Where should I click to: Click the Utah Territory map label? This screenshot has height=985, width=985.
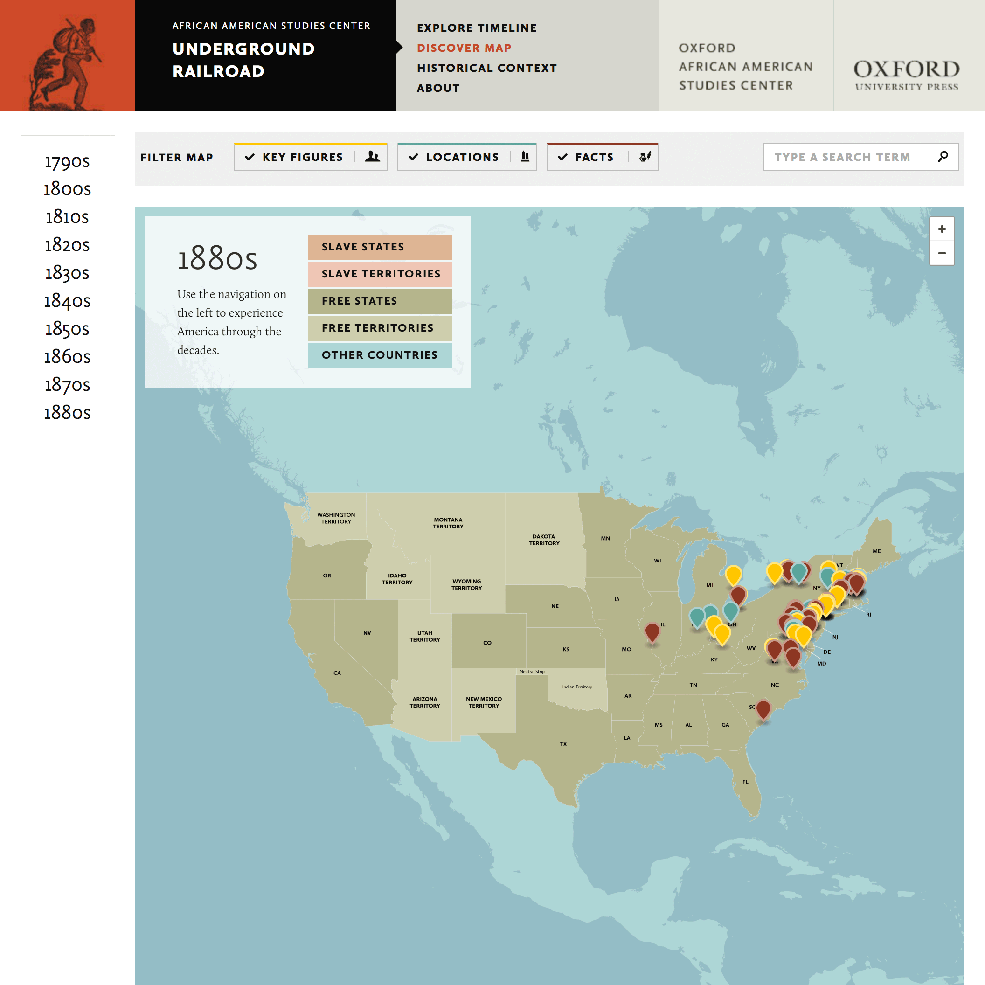pyautogui.click(x=425, y=636)
